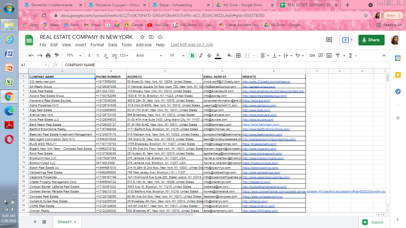The image size is (406, 228).
Task: Open text wrapping dropdown
Action: pos(288,56)
